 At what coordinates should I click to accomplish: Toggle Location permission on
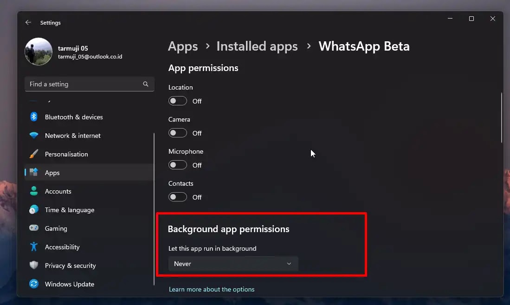pyautogui.click(x=178, y=101)
